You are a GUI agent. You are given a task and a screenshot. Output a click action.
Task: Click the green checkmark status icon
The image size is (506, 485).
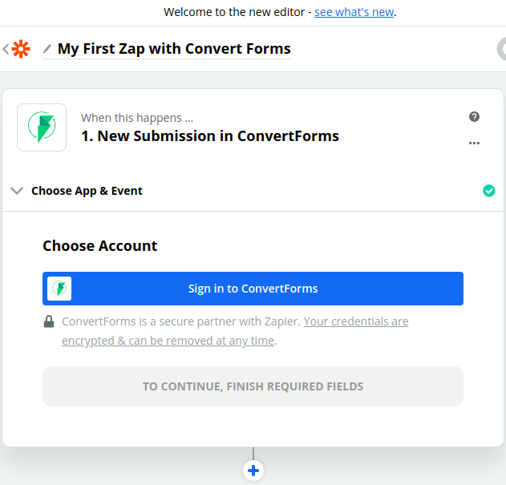pos(489,191)
